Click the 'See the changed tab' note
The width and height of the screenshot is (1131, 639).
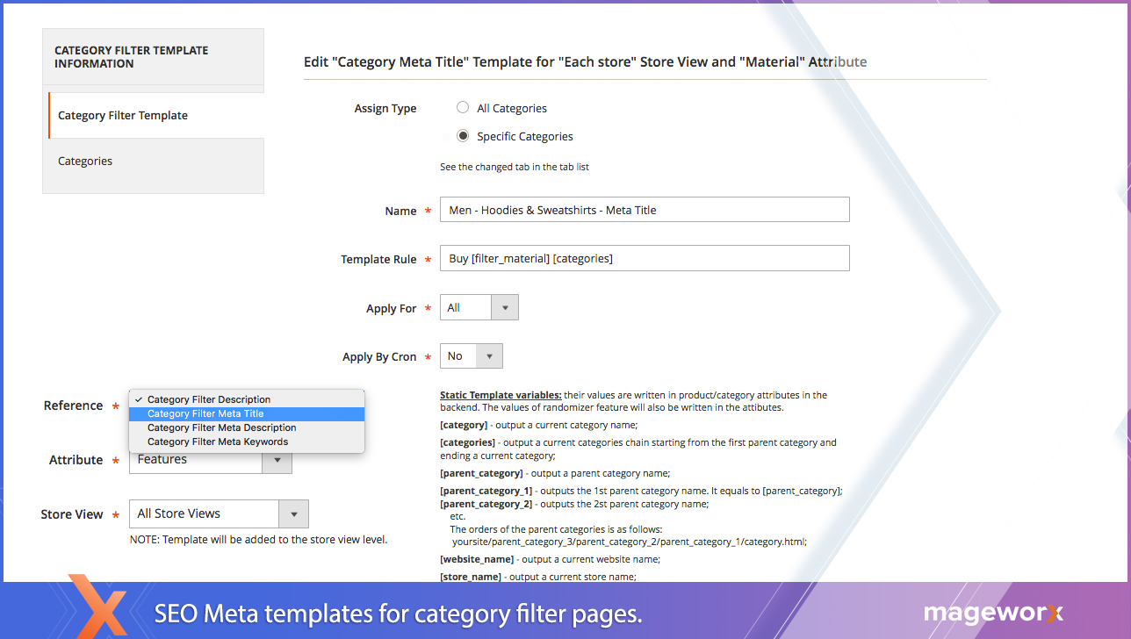click(x=515, y=167)
